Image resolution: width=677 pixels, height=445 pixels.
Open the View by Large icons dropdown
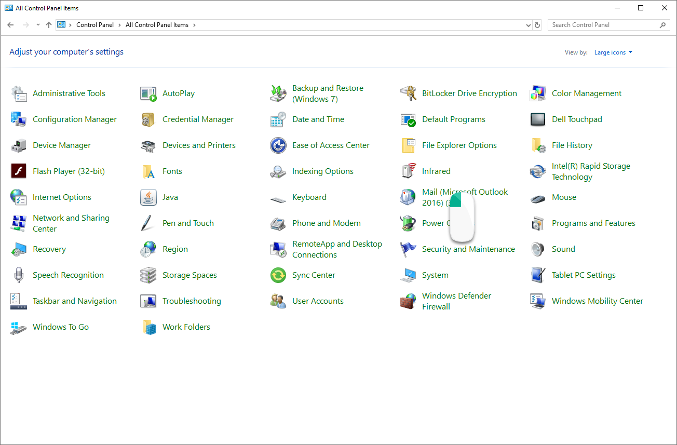(614, 52)
